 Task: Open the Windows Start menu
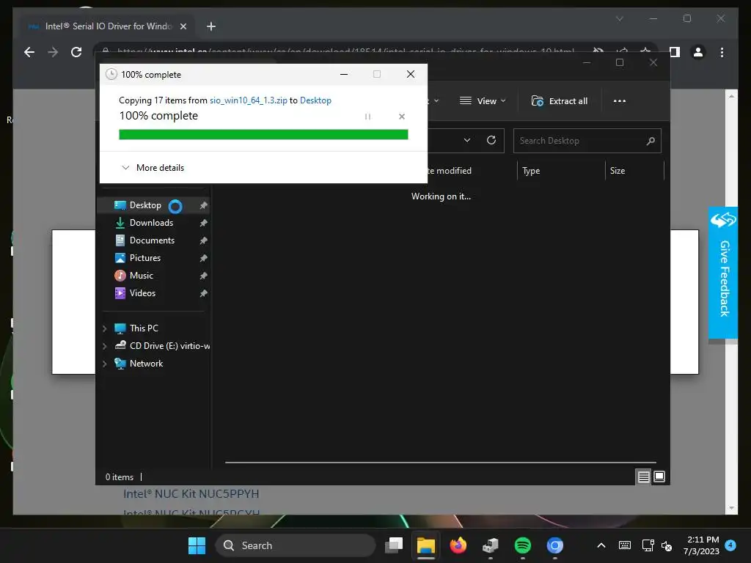(x=197, y=545)
